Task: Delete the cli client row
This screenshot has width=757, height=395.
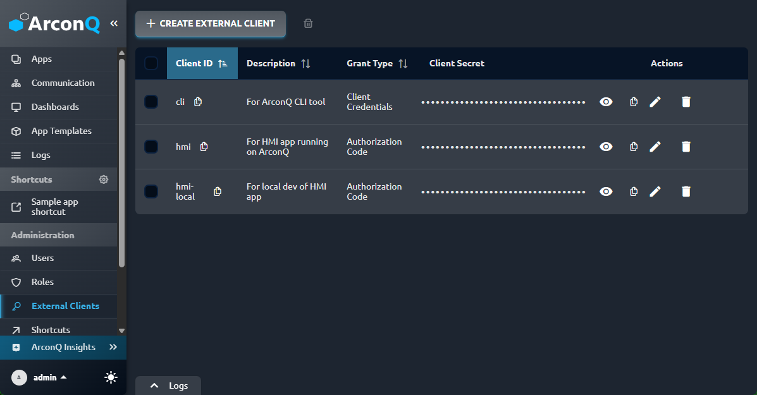Action: click(x=686, y=102)
